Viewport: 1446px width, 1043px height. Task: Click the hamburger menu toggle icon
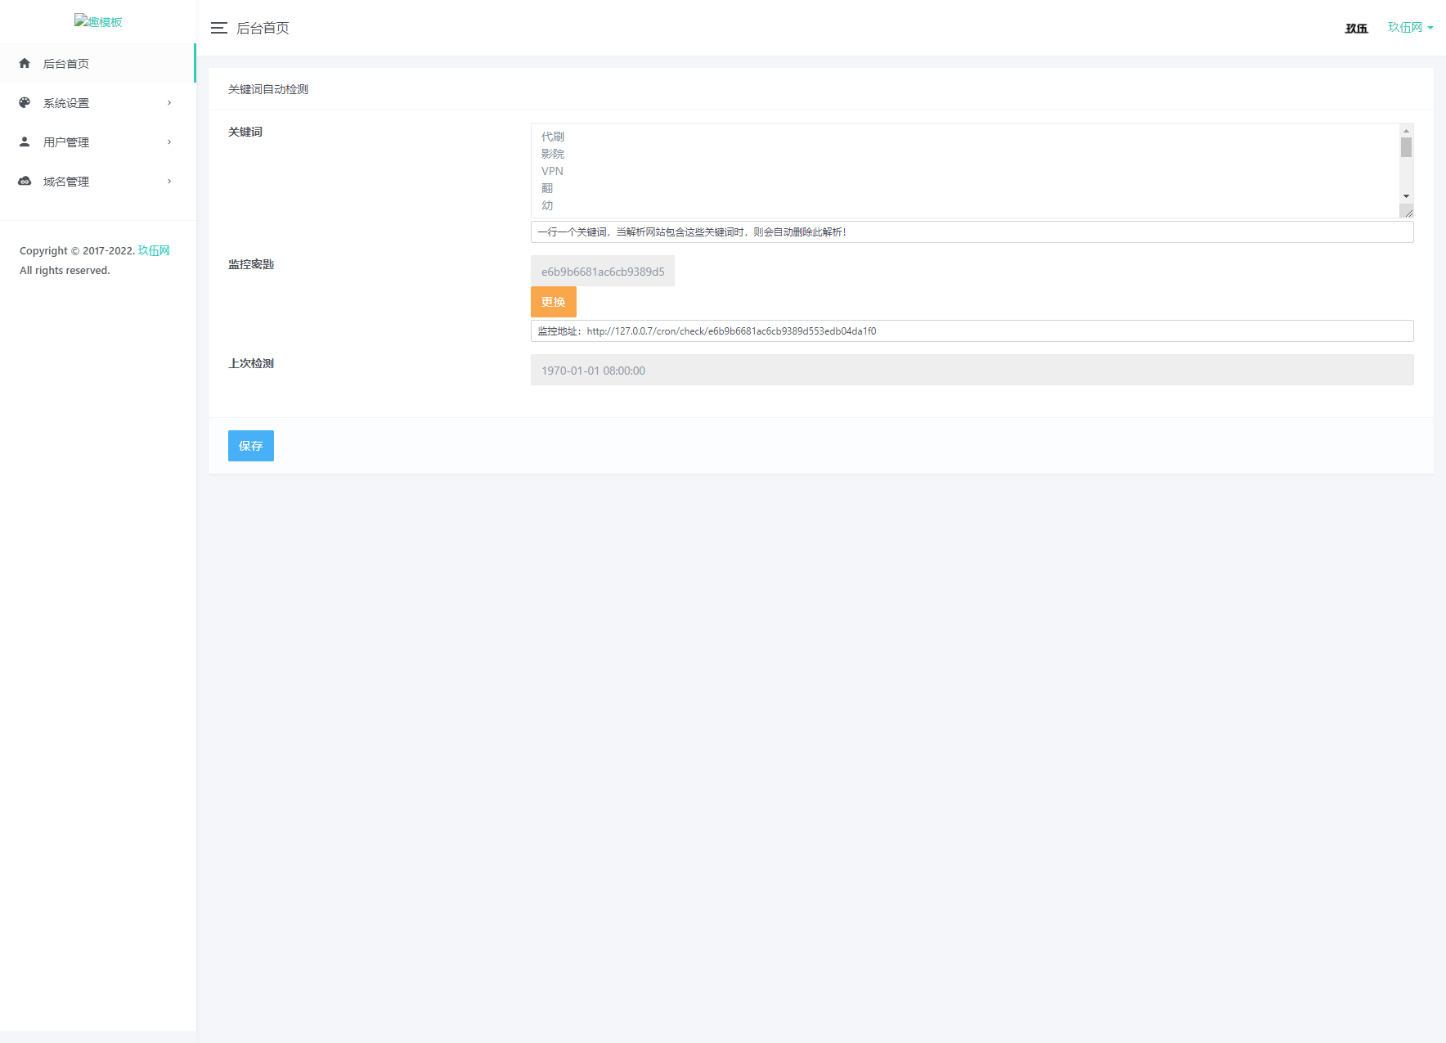(218, 28)
